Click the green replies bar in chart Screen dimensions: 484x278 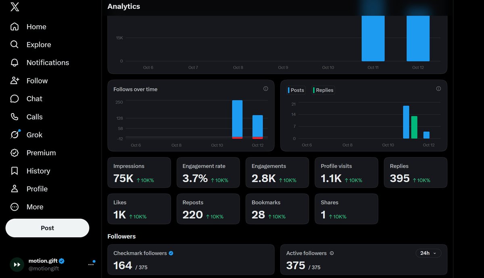coord(414,127)
